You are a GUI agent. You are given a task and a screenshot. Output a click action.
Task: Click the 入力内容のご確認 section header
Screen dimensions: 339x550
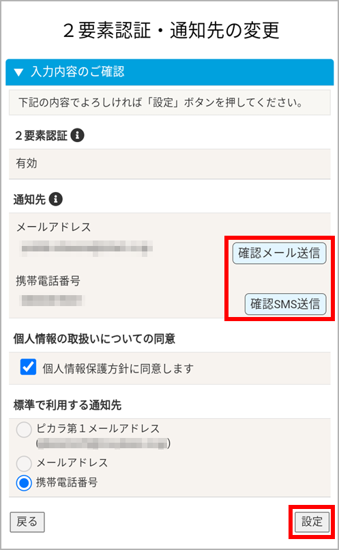[169, 72]
